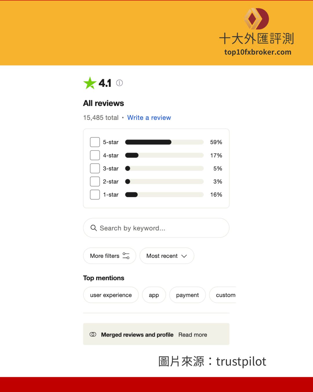Select the user experience mention tag
313x392 pixels.
click(111, 295)
